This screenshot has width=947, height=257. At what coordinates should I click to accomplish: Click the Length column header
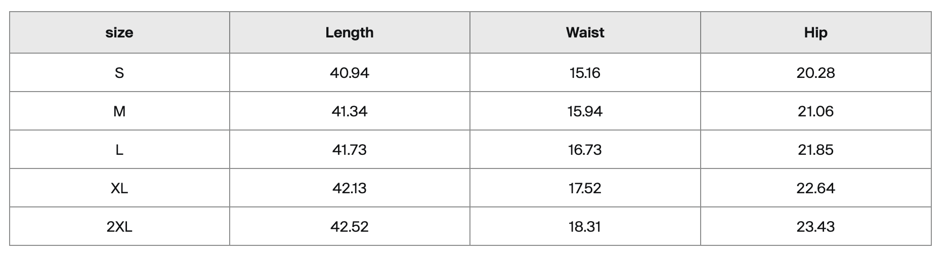(350, 32)
